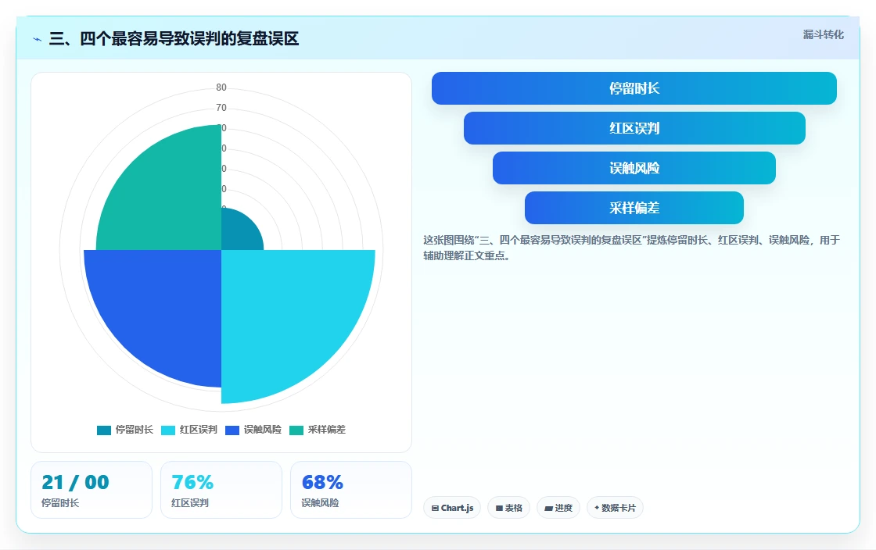
Task: Select the 采样偏差 funnel bar
Action: [634, 208]
